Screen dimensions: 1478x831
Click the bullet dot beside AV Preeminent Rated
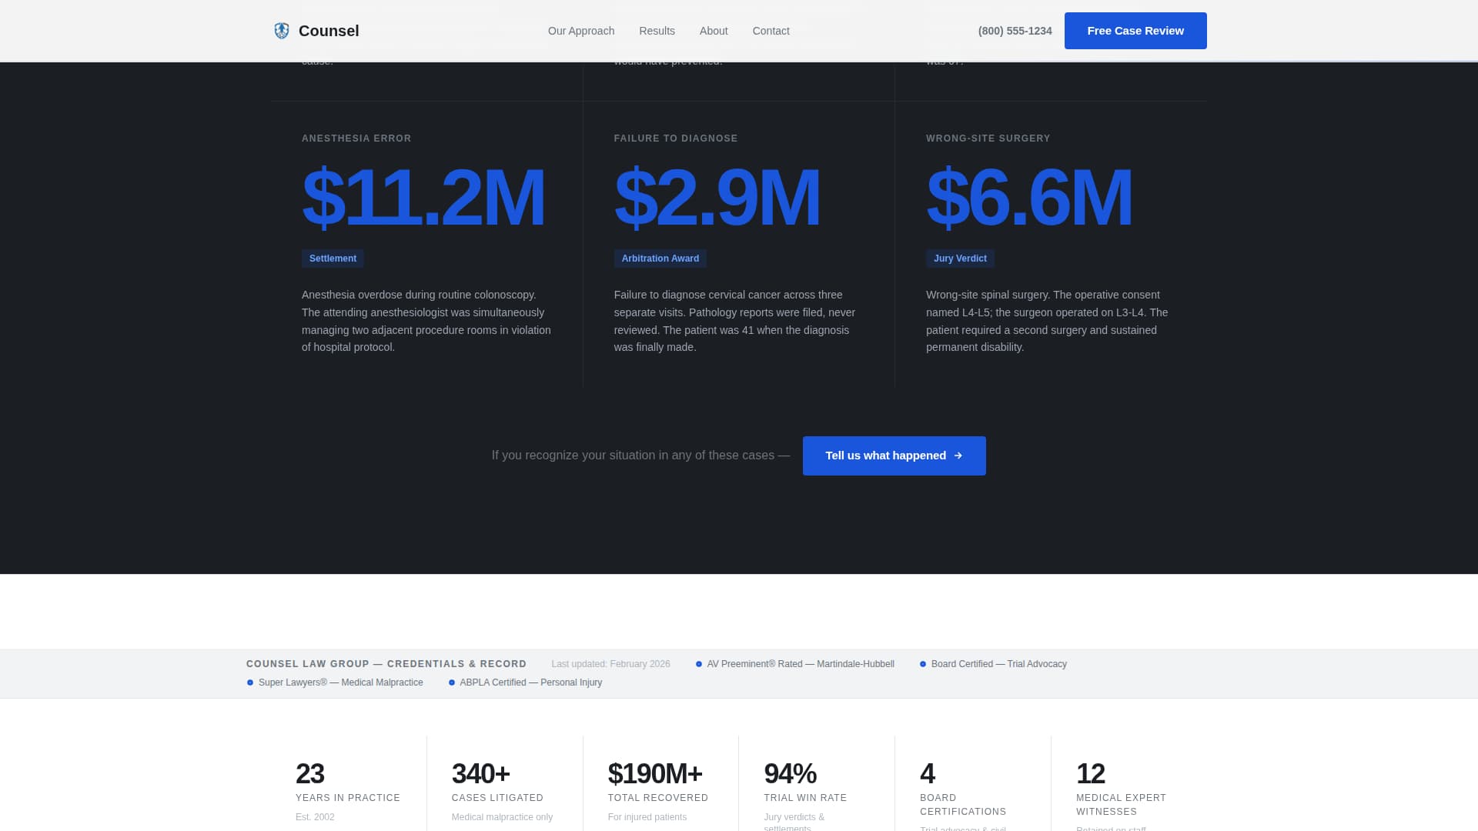[x=699, y=662]
